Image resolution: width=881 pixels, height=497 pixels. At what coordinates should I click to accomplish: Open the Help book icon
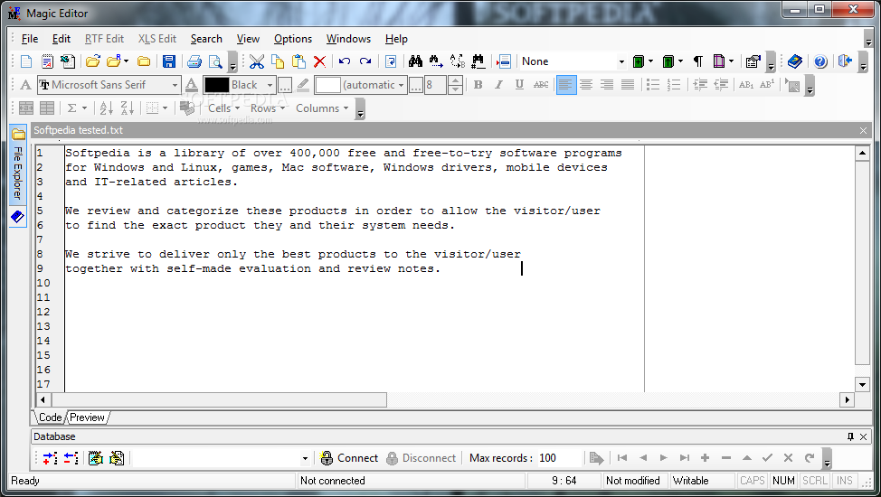pyautogui.click(x=794, y=61)
